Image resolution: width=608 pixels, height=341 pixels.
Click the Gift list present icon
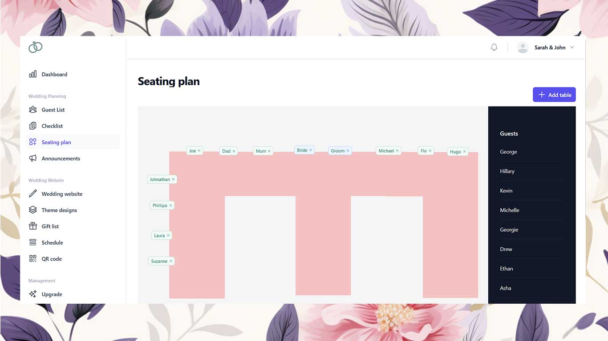pyautogui.click(x=33, y=226)
